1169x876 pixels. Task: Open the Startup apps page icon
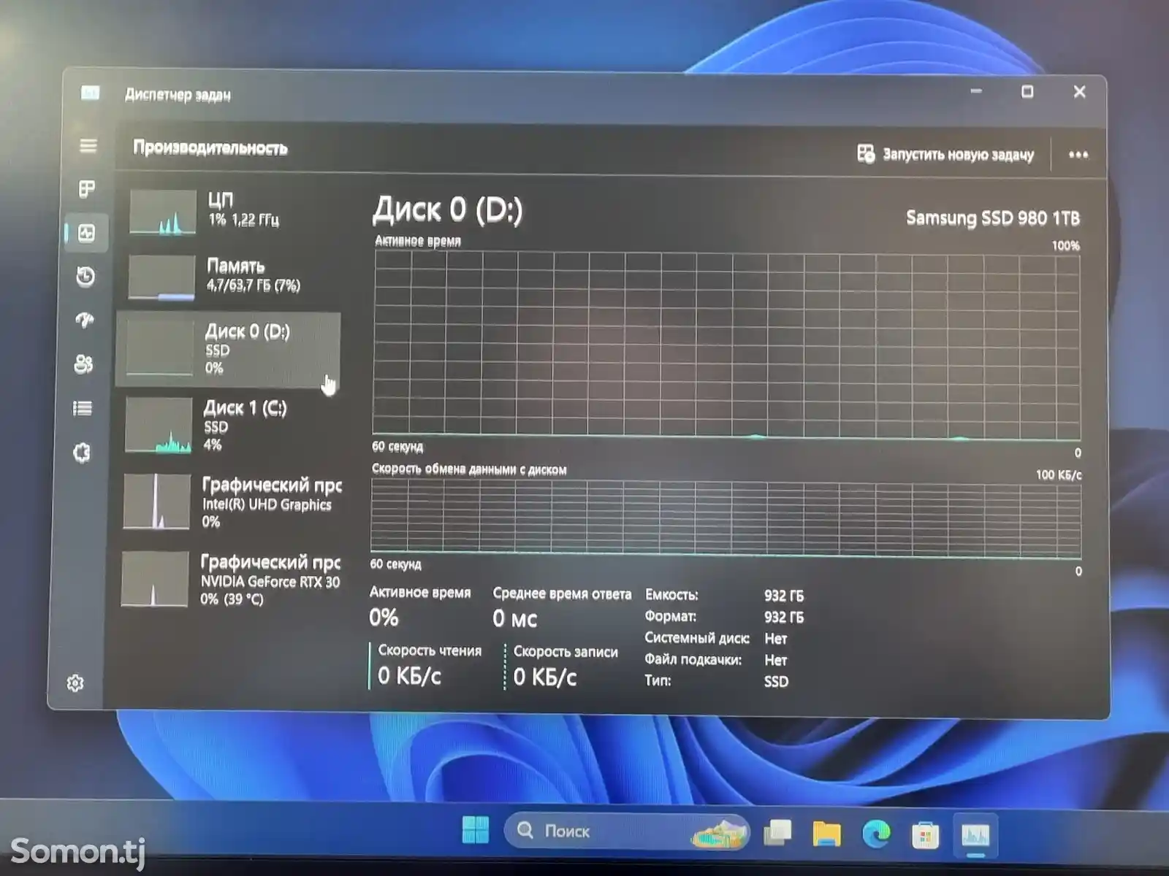[x=85, y=320]
